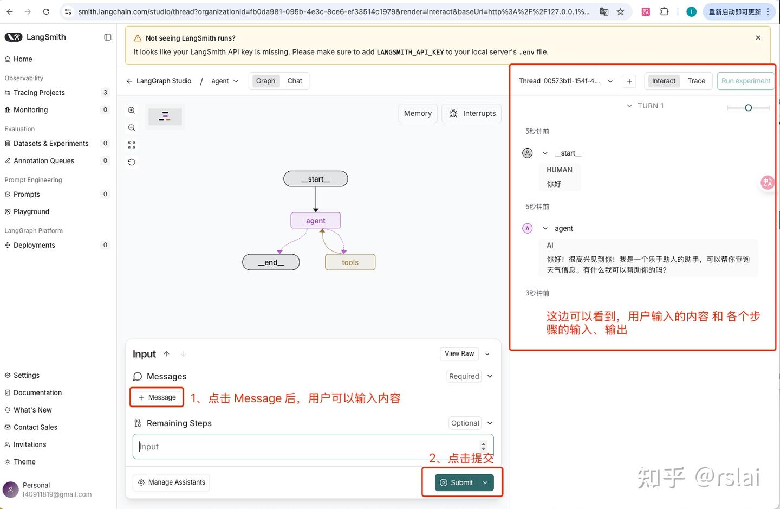Click the Run experiment button
This screenshot has height=509, width=780.
tap(745, 81)
